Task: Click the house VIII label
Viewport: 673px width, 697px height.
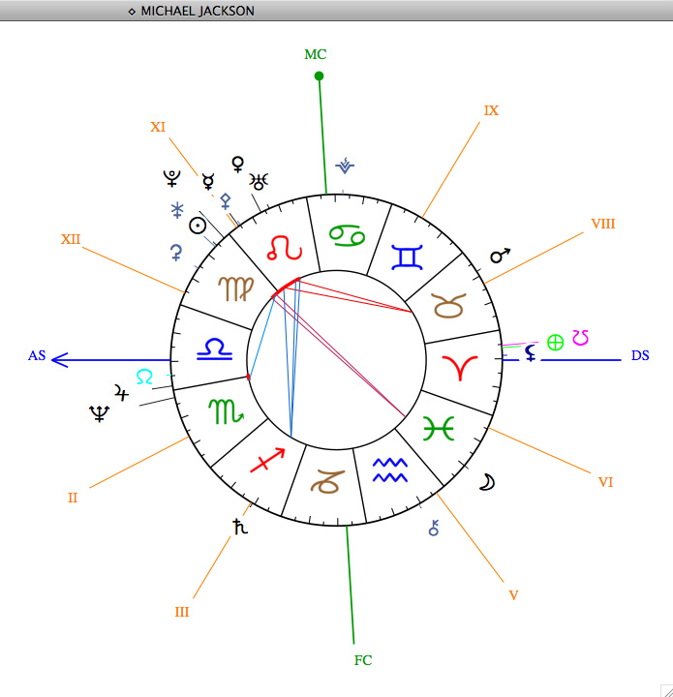Action: coord(603,224)
